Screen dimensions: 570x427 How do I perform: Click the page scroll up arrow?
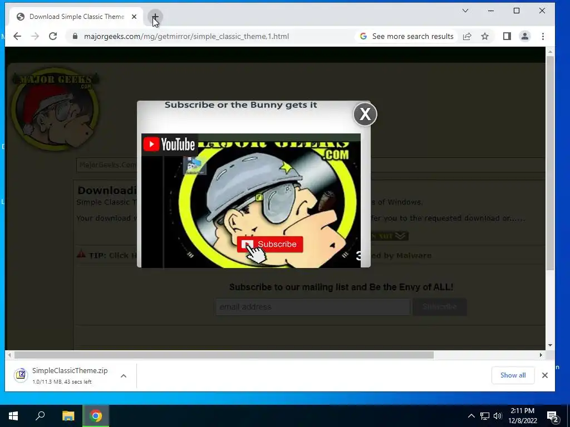[550, 52]
